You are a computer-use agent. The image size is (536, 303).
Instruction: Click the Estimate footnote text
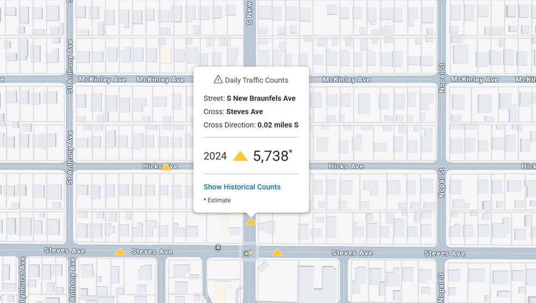[x=217, y=201]
